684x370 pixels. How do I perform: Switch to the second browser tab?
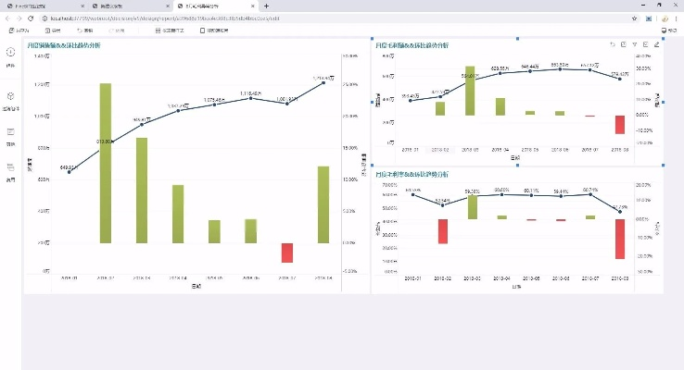[x=125, y=6]
